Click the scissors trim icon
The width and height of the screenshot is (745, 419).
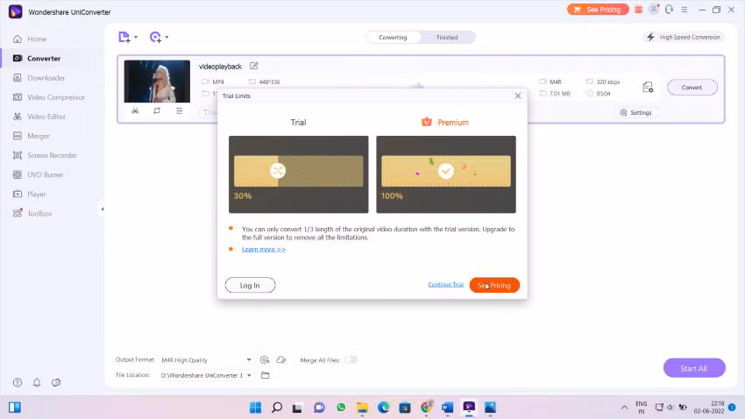coord(135,110)
